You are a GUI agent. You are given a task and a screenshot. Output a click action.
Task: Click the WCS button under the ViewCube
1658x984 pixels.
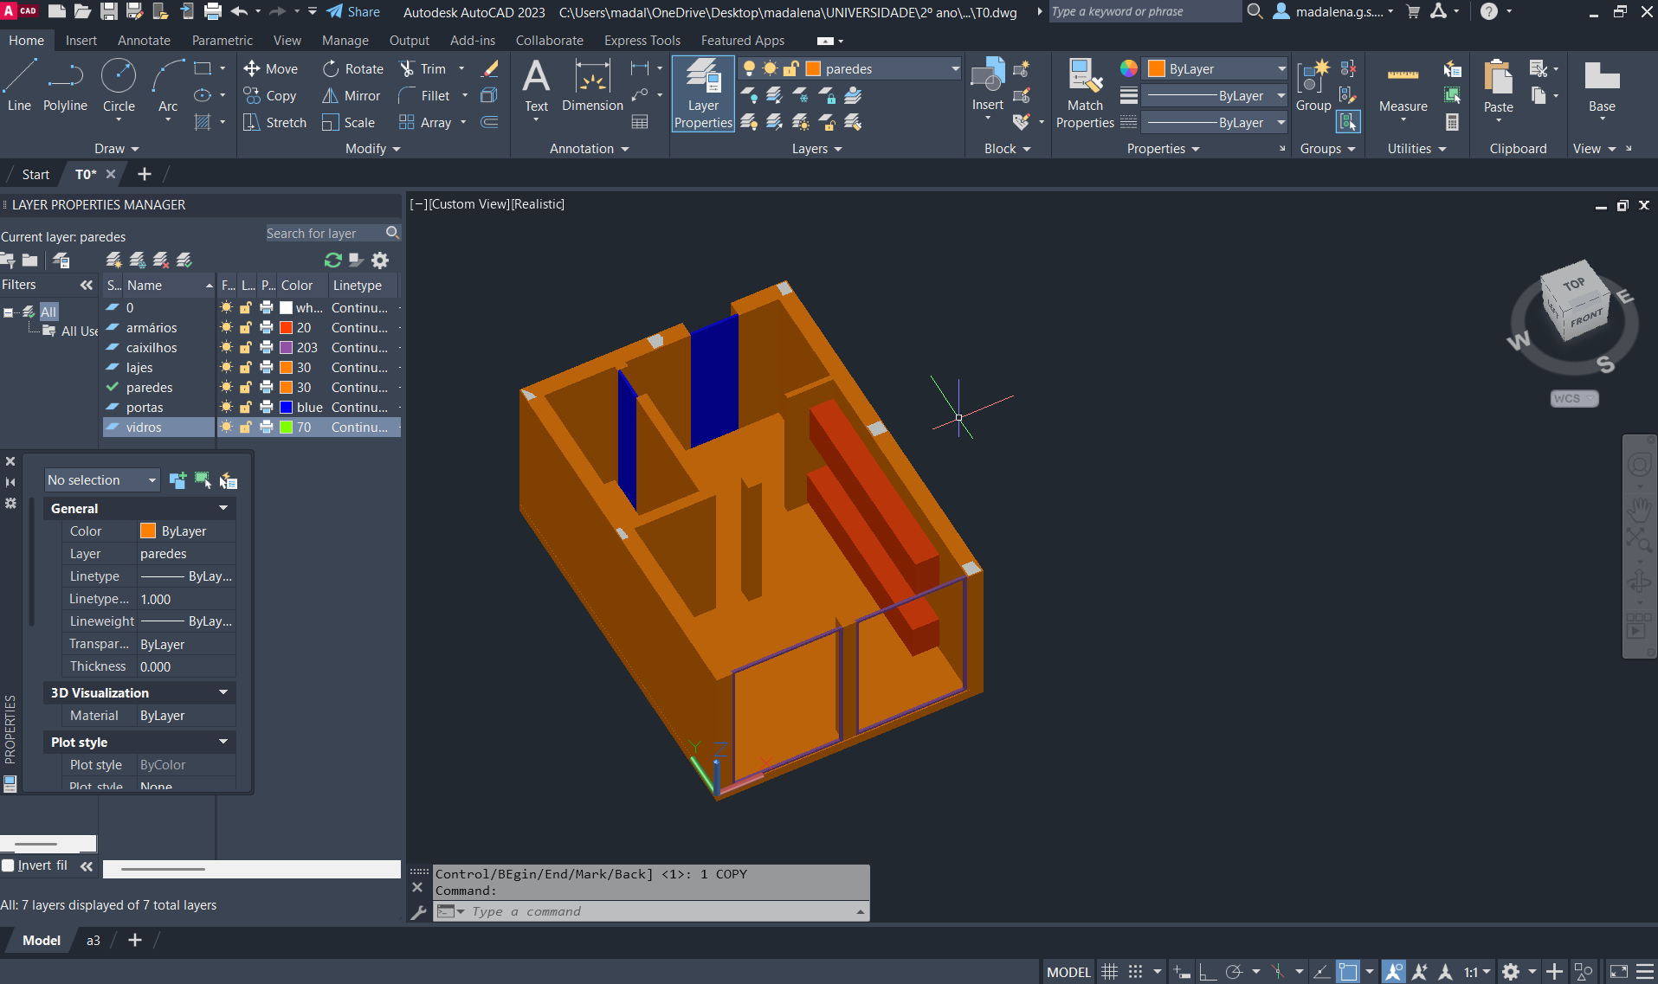(x=1573, y=399)
